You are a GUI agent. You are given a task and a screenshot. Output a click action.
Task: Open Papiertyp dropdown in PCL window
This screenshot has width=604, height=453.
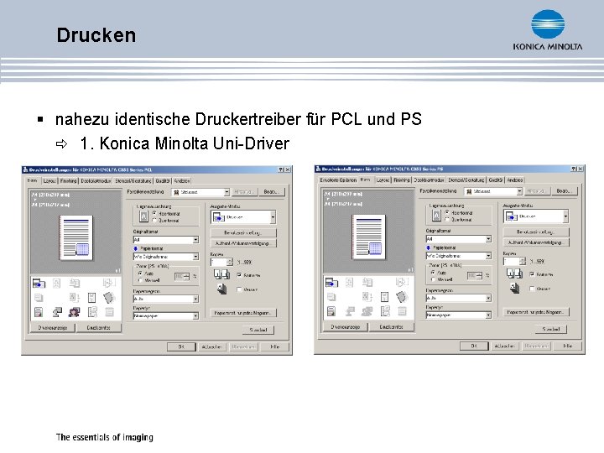coord(166,316)
